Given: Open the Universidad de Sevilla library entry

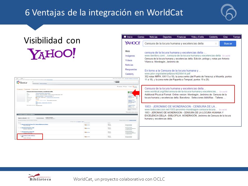Looking at the screenshot, I should [x=28, y=136].
